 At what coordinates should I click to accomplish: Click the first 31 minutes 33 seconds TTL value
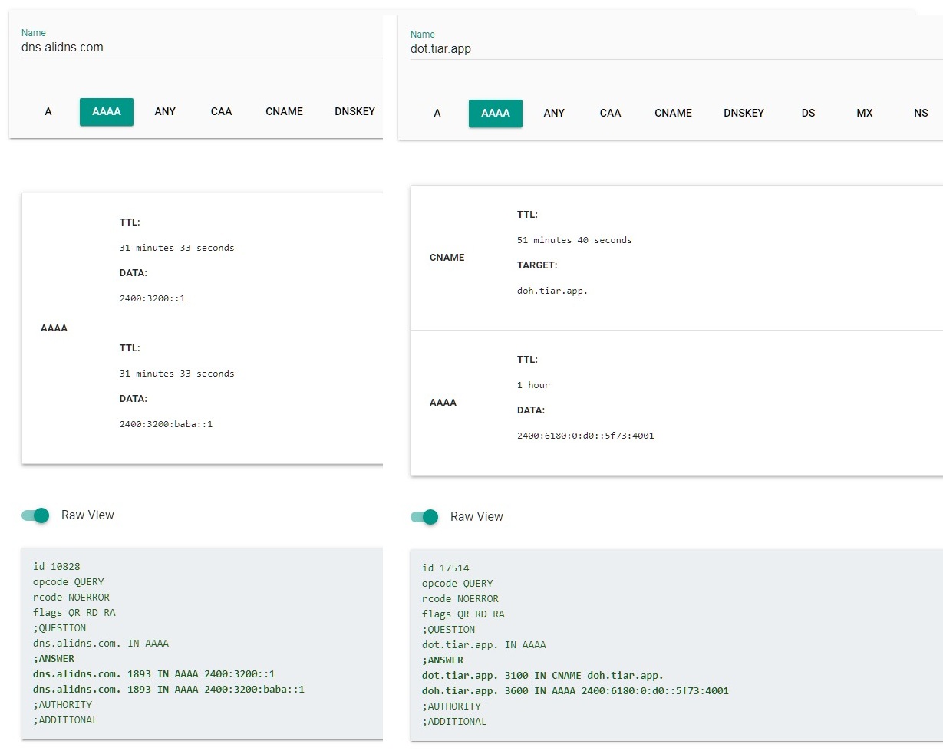176,248
